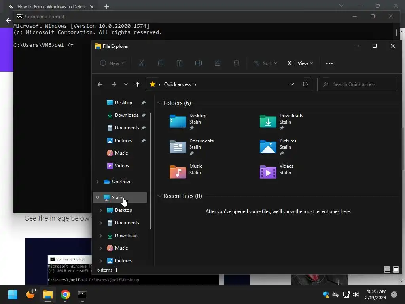This screenshot has height=304, width=405.
Task: Go back in File Explorer navigation
Action: pos(100,84)
